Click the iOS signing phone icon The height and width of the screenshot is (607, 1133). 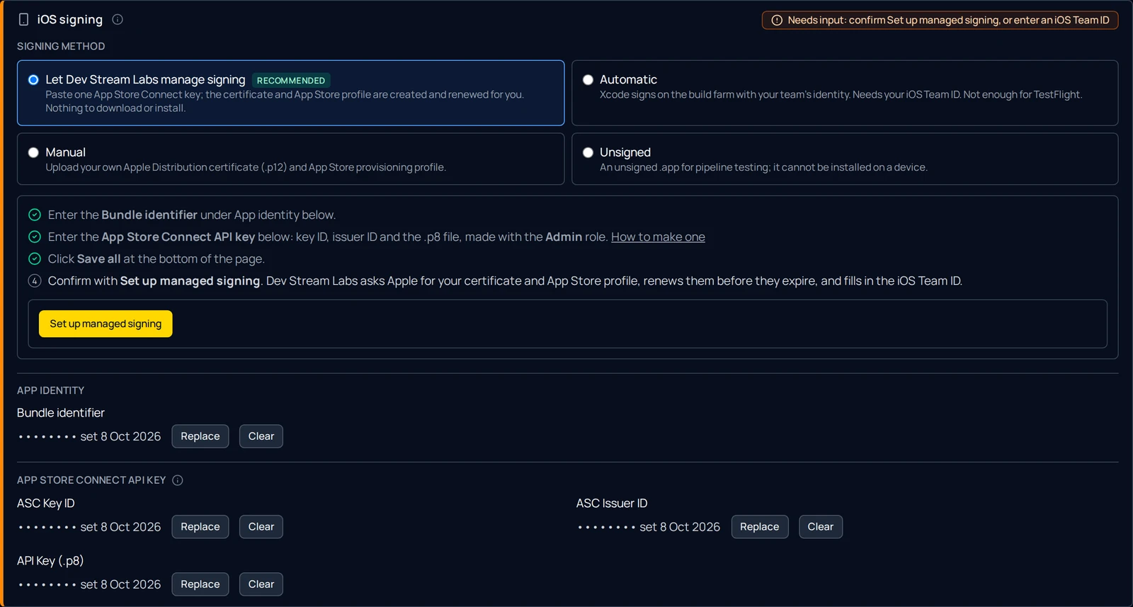[x=24, y=20]
